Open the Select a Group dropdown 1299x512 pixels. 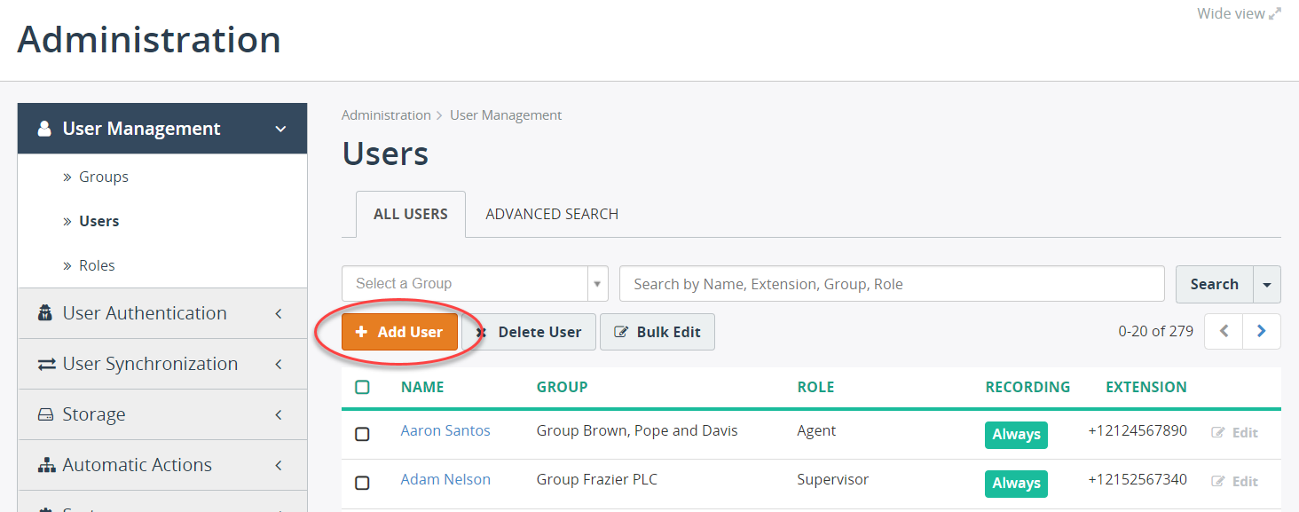click(x=475, y=284)
